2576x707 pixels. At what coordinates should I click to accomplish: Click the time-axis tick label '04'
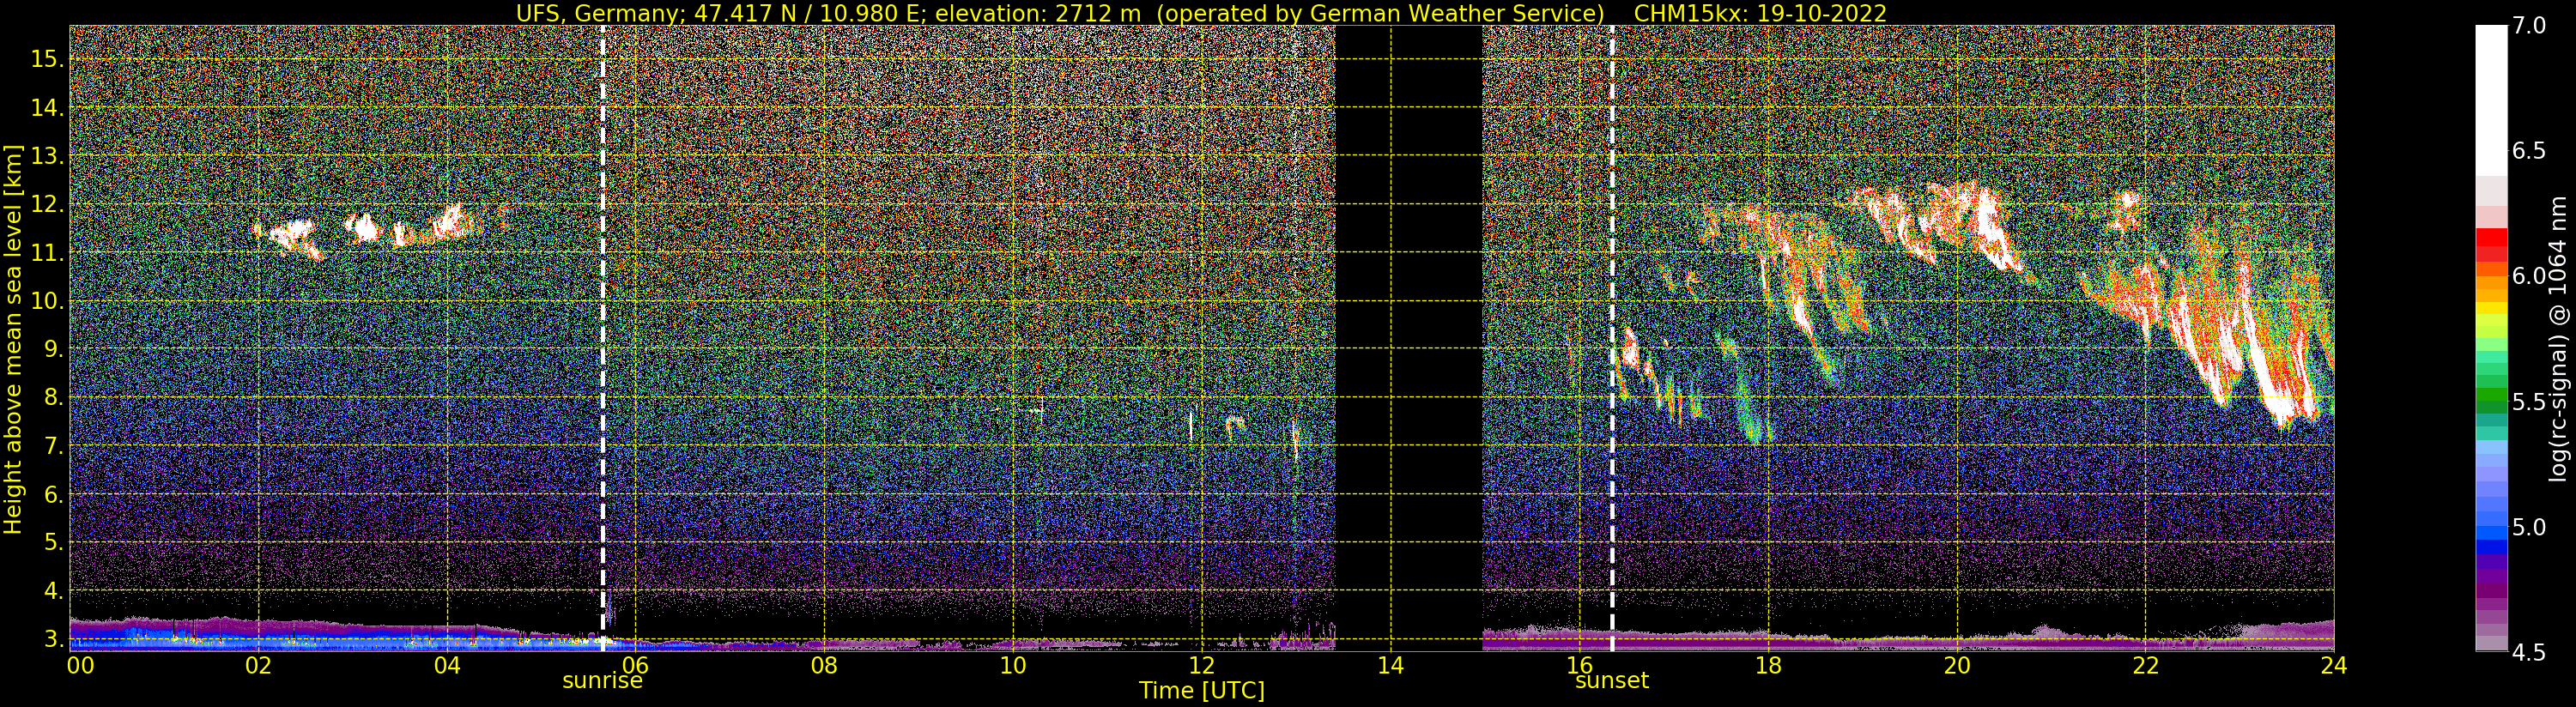[447, 665]
